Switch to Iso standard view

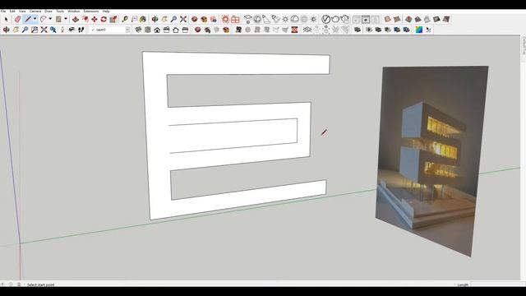[x=138, y=30]
